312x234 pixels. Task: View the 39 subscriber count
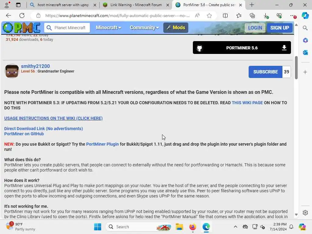[286, 72]
